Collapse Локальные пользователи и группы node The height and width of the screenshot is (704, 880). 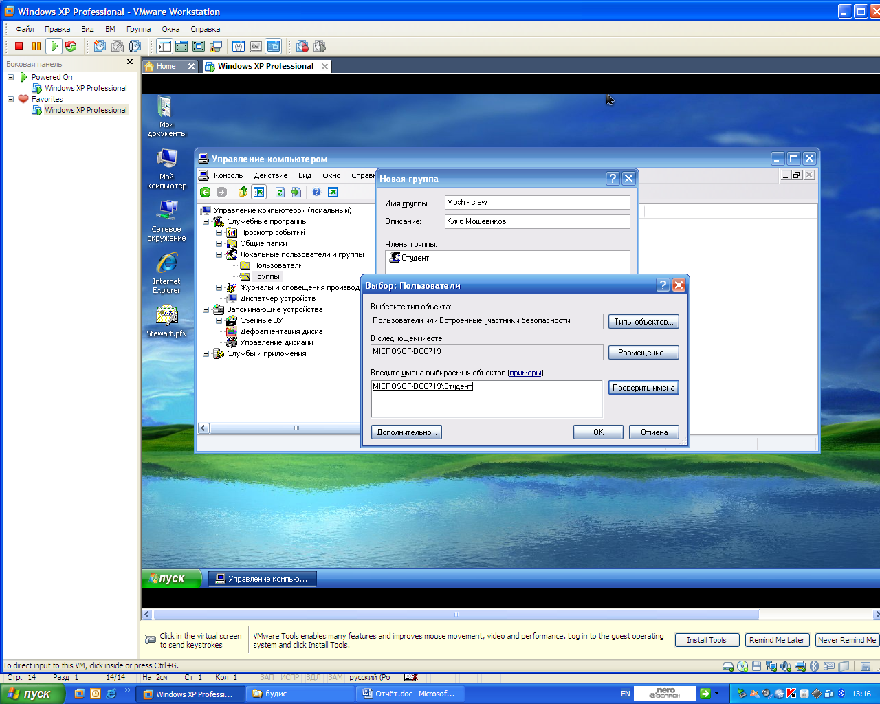[219, 255]
